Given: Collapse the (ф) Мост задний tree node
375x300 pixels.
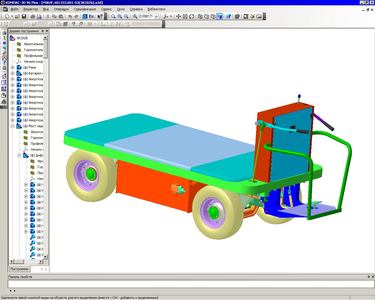Looking at the screenshot, I should 12,126.
